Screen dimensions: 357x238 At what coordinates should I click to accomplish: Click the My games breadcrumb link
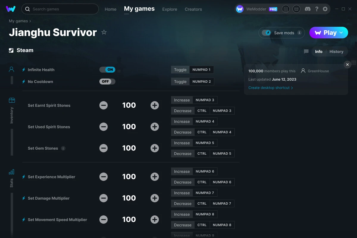tap(18, 21)
